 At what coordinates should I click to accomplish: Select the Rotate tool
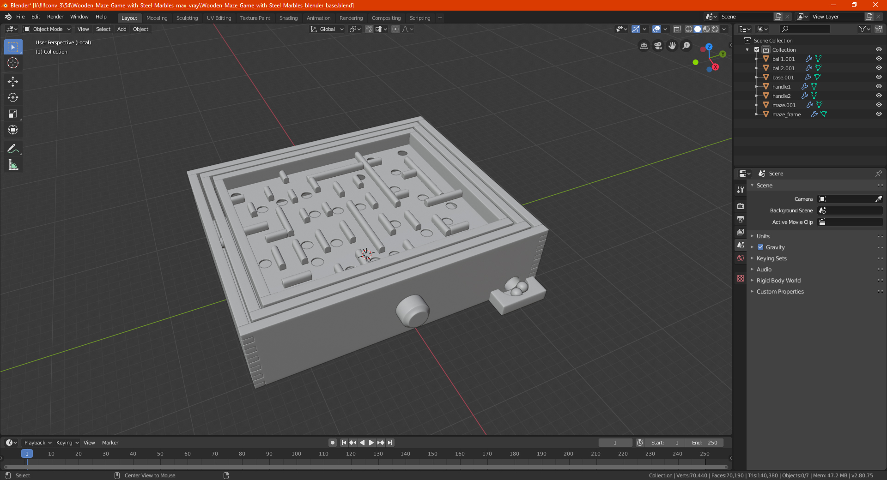coord(13,97)
